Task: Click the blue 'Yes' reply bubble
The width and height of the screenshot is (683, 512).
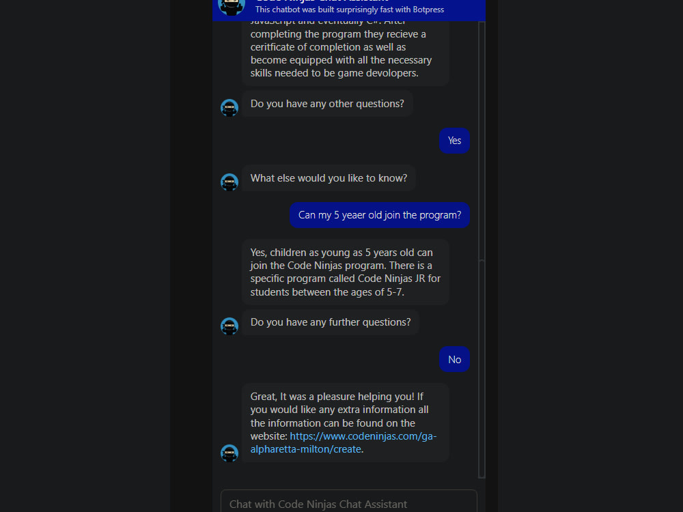Action: pos(454,141)
